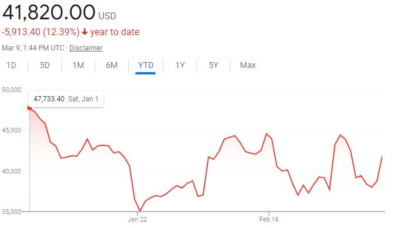Click the year to date change text
The height and width of the screenshot is (228, 394).
[115, 32]
